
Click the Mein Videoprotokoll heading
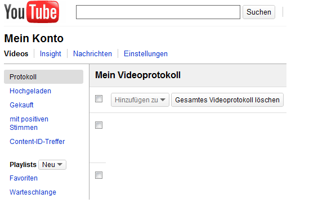click(x=138, y=75)
